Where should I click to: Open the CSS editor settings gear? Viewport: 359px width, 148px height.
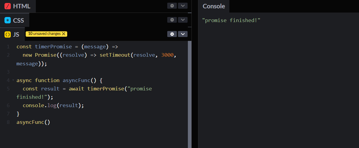pyautogui.click(x=172, y=20)
